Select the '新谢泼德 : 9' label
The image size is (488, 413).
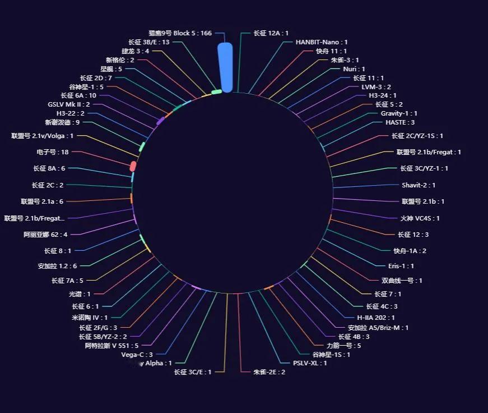point(62,122)
